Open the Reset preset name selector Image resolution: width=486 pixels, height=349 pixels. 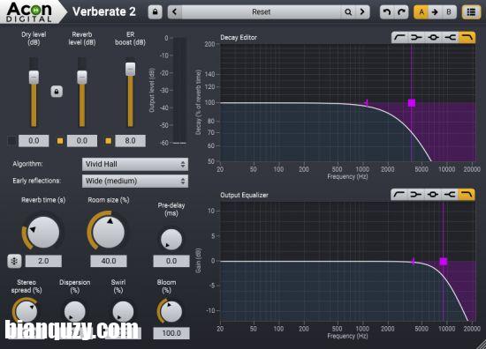(x=262, y=12)
